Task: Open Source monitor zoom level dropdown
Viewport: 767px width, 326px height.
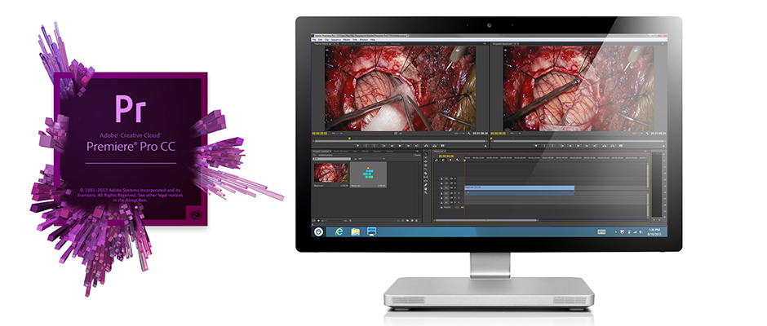Action: [337, 134]
